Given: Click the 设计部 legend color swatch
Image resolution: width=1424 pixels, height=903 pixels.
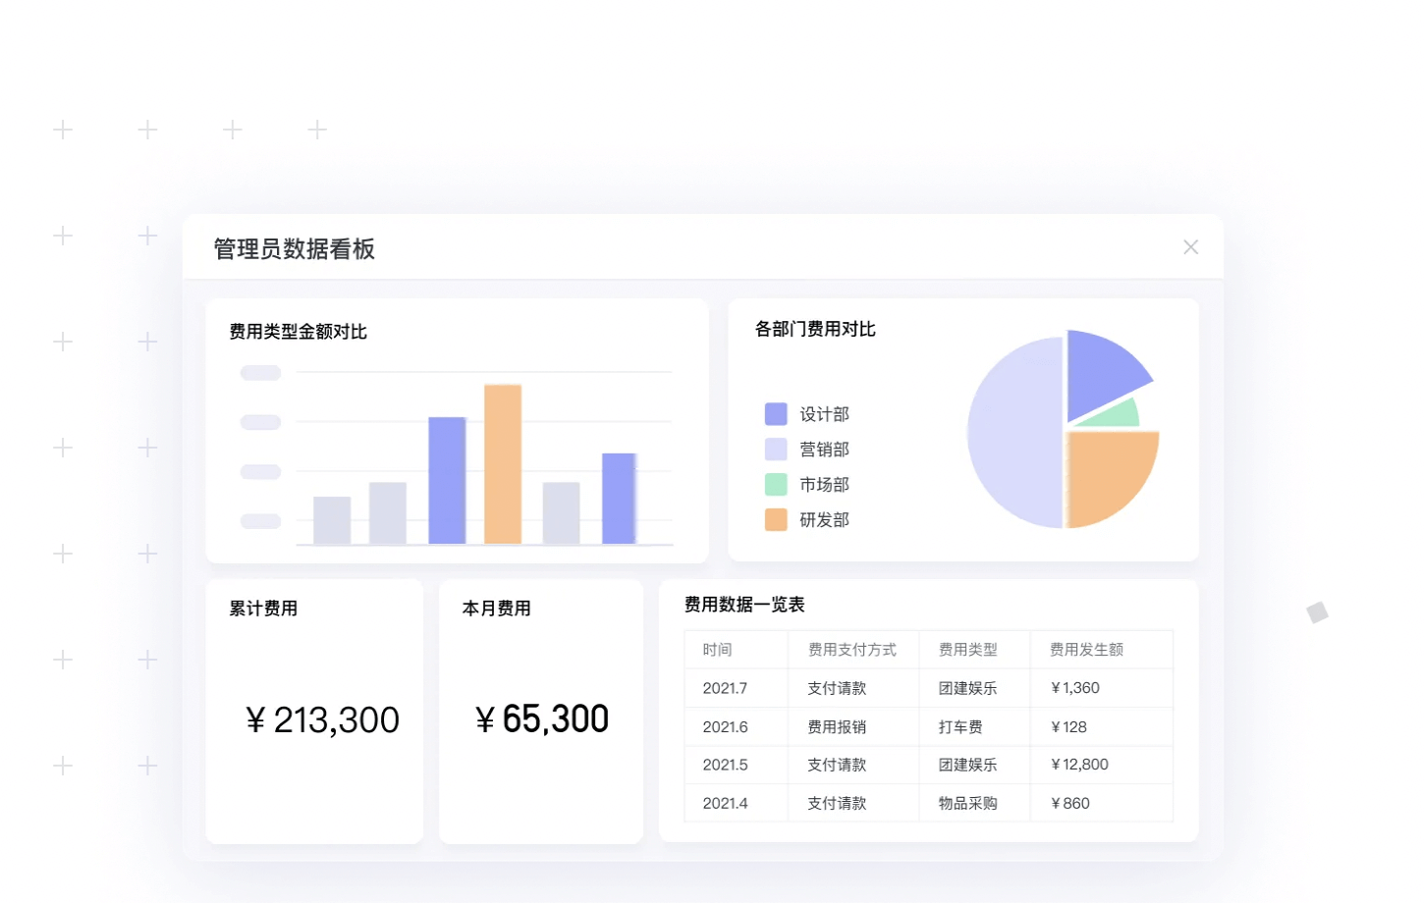Looking at the screenshot, I should (776, 414).
